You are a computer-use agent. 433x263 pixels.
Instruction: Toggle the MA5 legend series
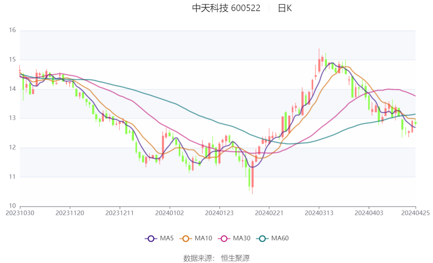coord(159,239)
